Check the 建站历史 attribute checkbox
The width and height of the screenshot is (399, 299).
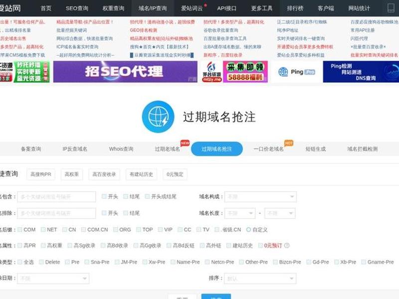[229, 245]
